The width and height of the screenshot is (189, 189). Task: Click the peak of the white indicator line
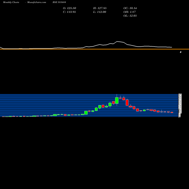(117, 41)
